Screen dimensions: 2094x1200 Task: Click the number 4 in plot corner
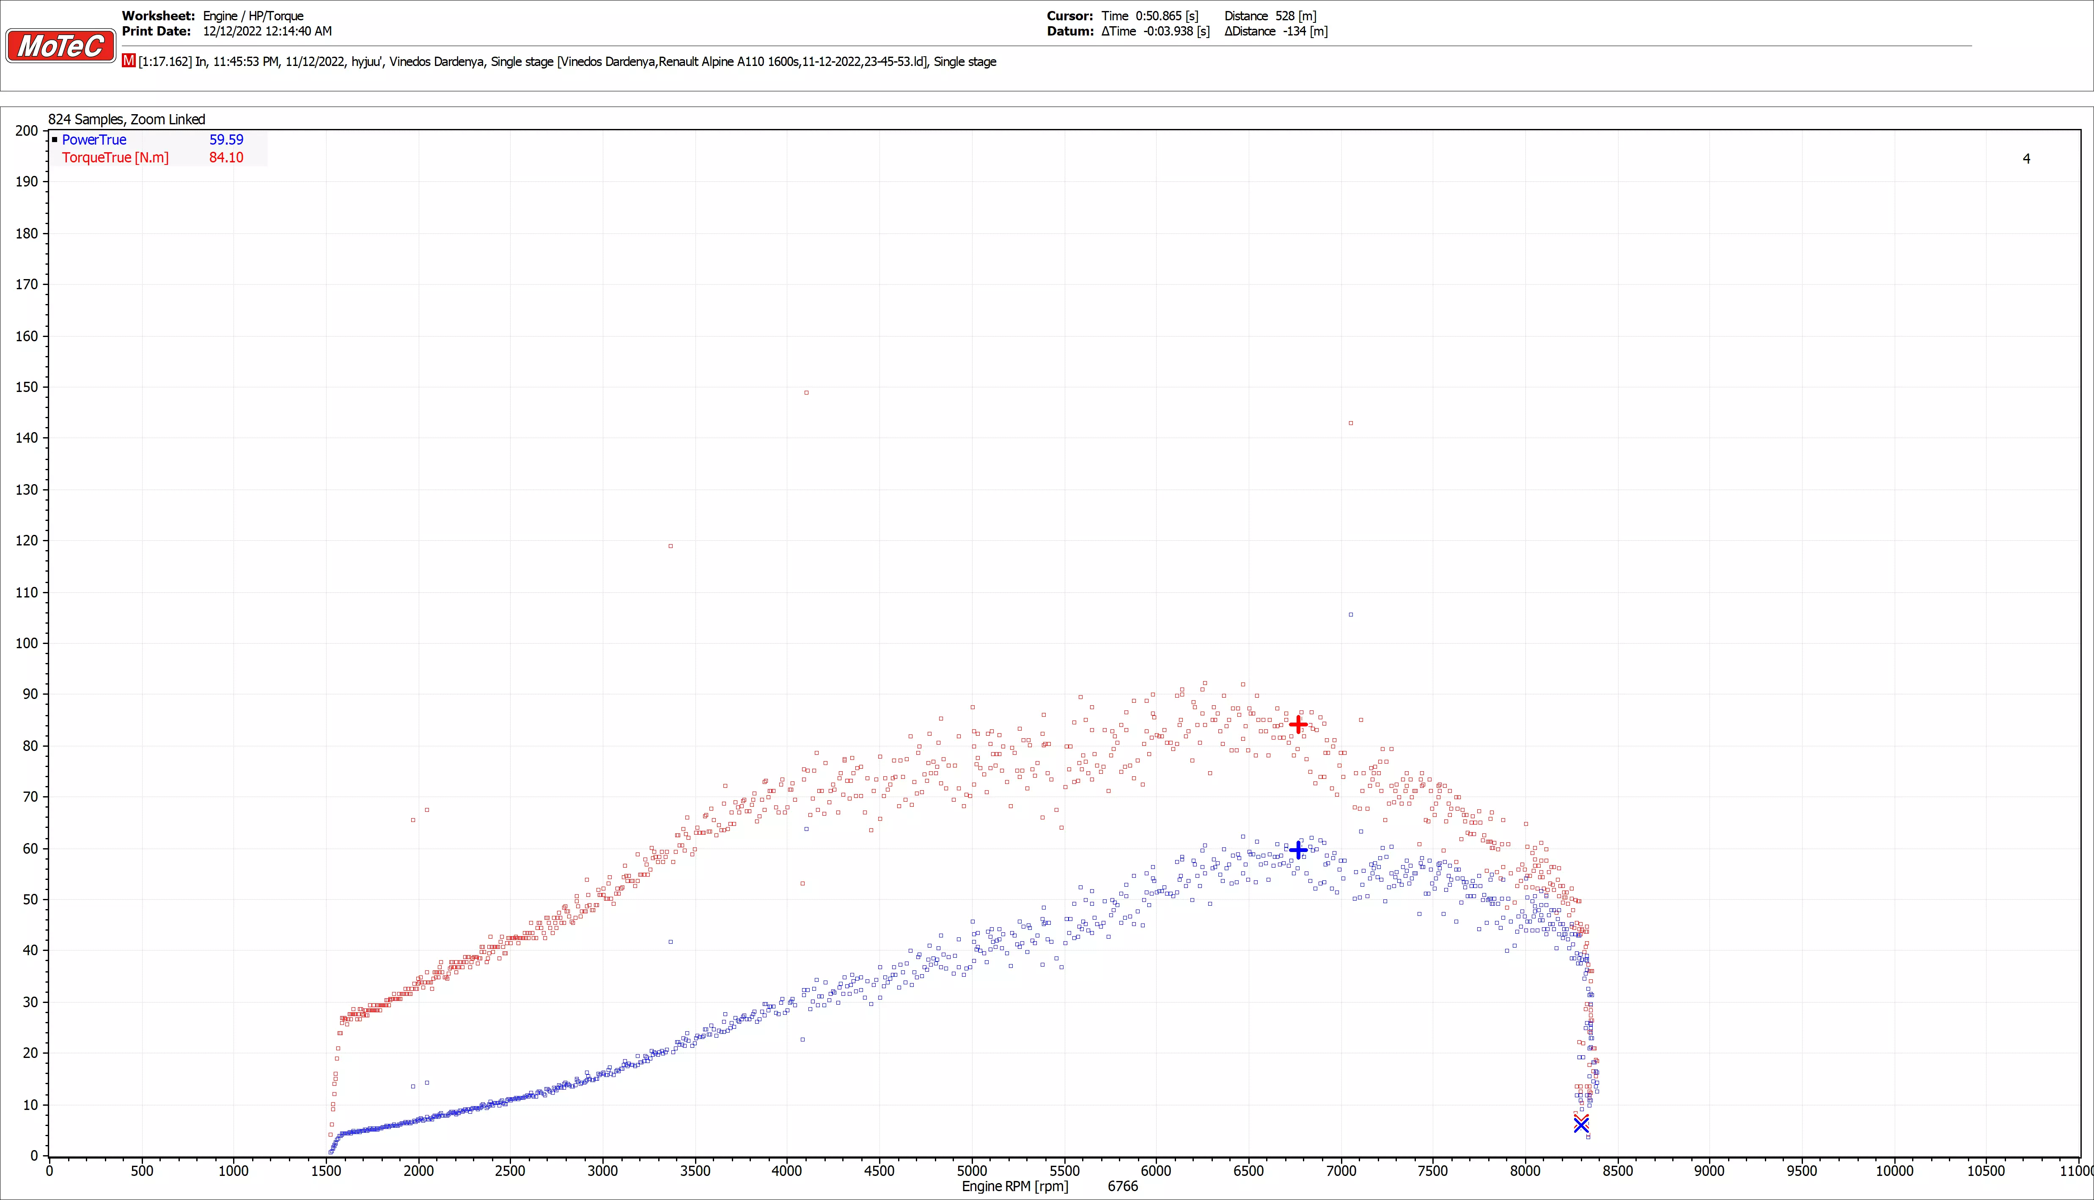pos(2026,158)
